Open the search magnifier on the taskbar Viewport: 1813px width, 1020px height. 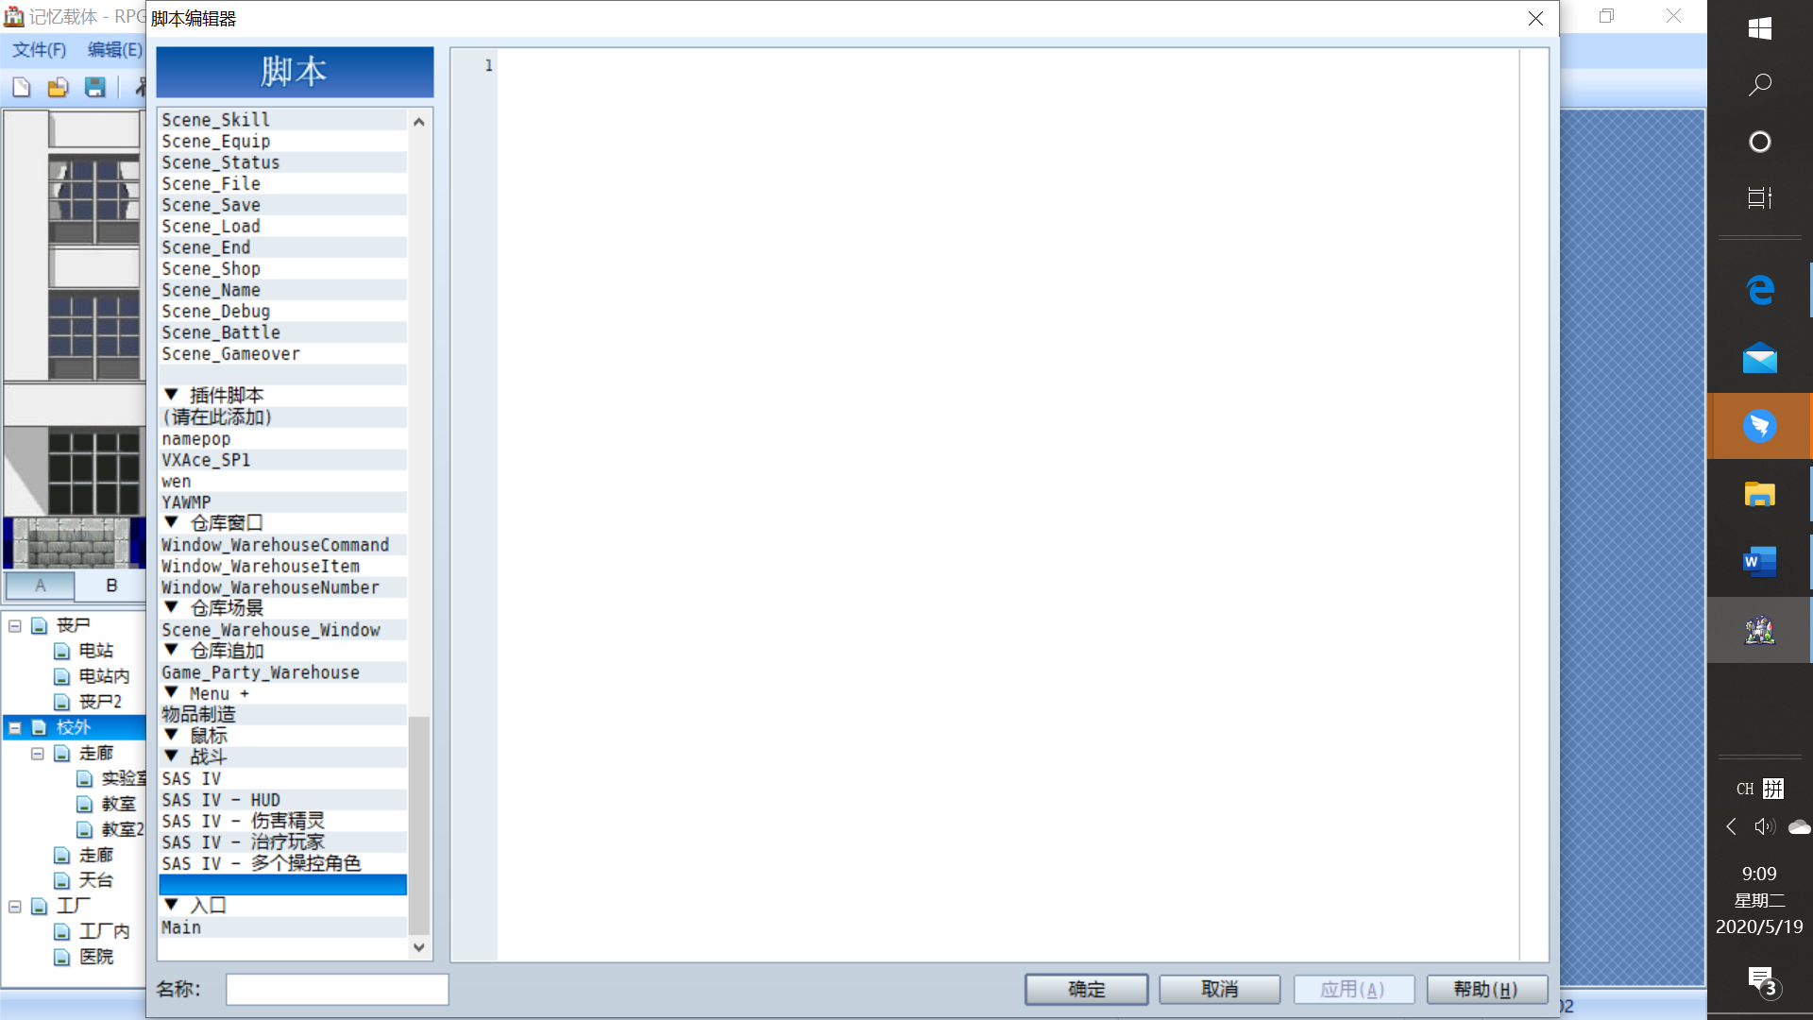(x=1759, y=85)
